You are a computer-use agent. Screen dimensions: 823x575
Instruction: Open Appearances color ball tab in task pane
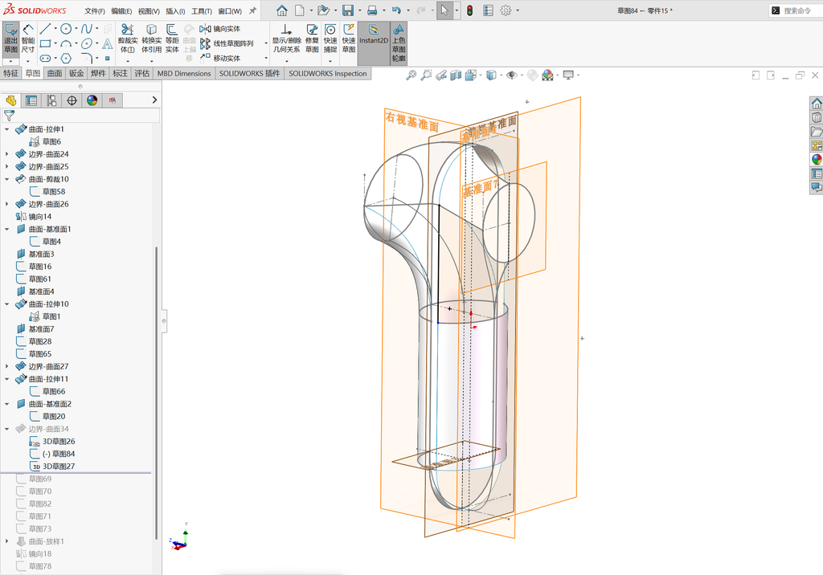coord(817,160)
